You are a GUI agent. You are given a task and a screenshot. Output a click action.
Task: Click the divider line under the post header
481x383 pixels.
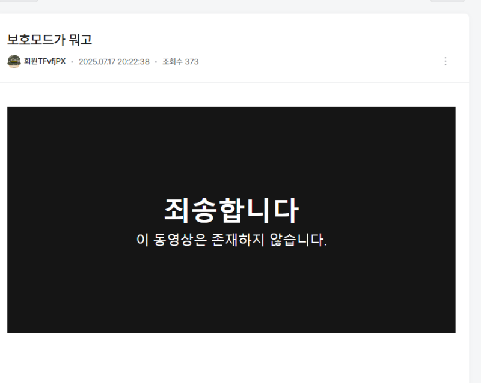click(x=234, y=82)
